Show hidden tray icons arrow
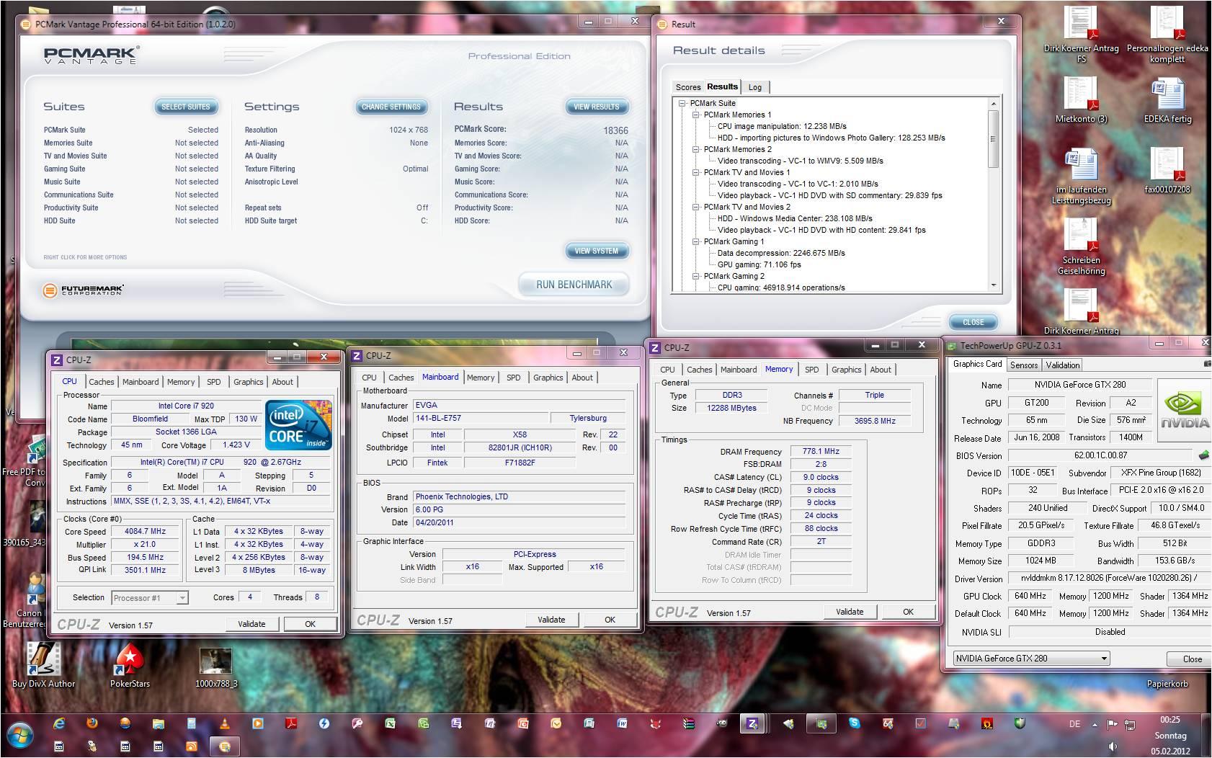Screen dimensions: 1212x758 point(1095,725)
